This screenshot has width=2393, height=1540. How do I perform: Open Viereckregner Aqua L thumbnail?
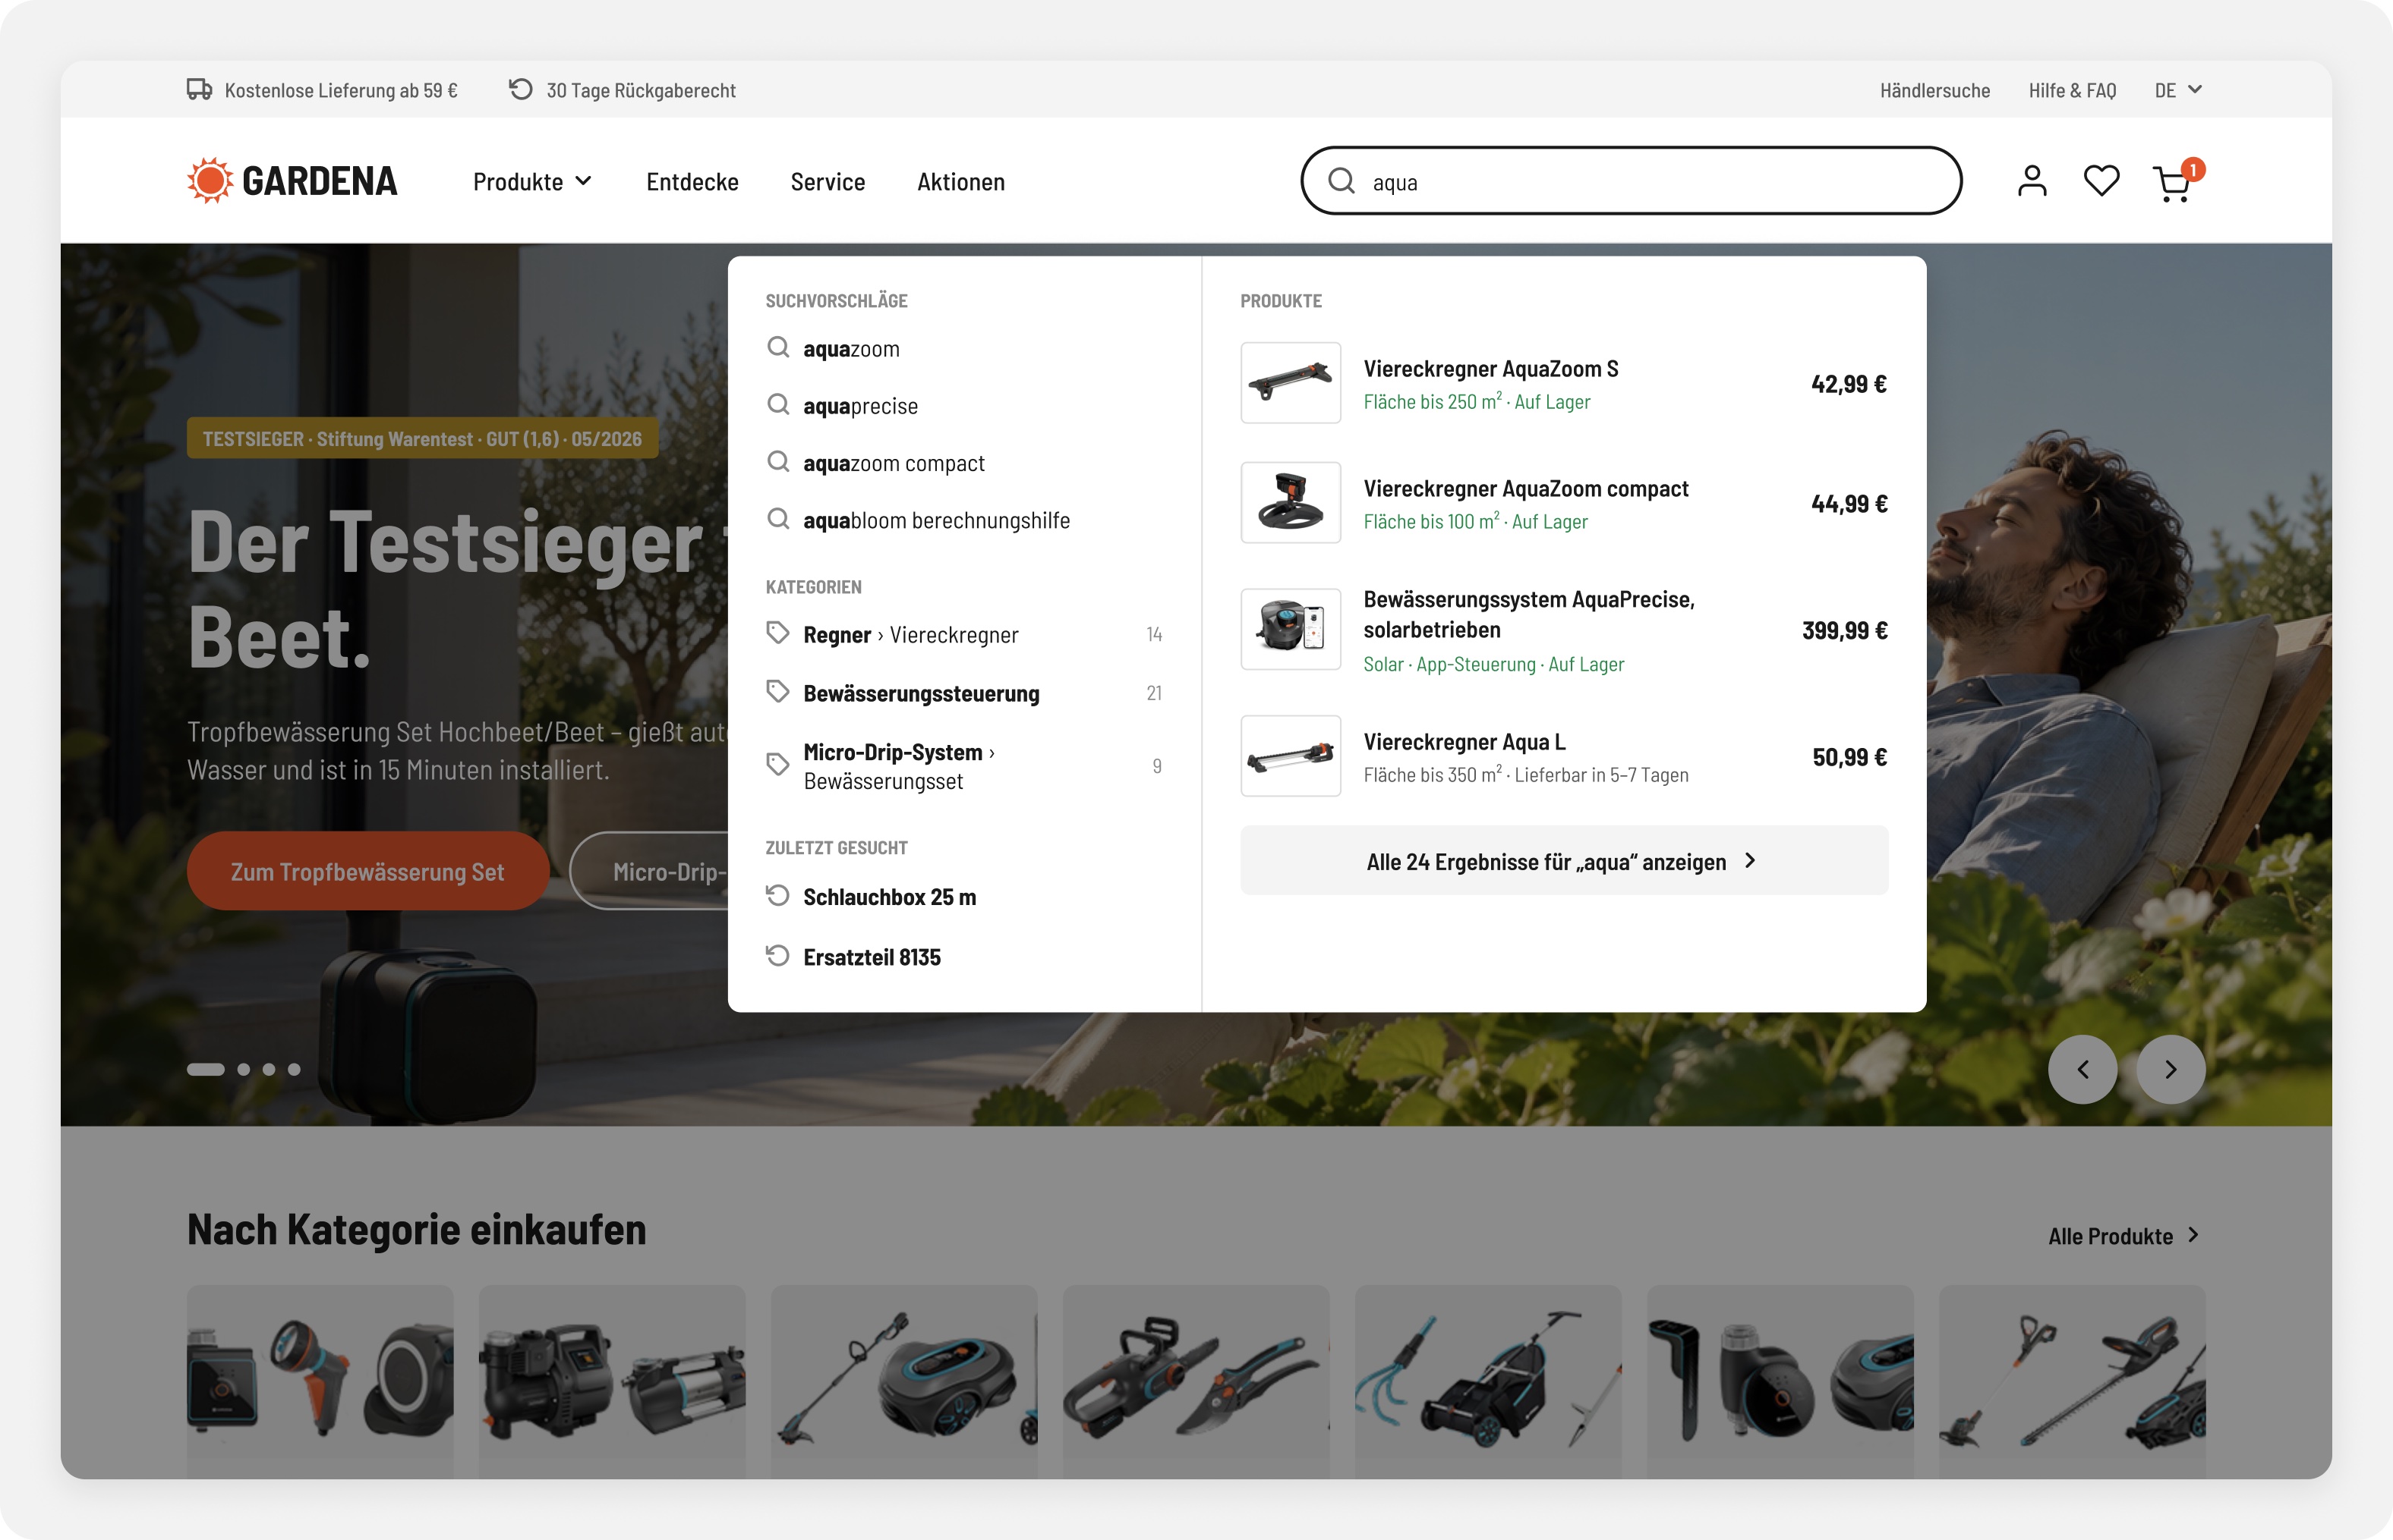(x=1290, y=756)
